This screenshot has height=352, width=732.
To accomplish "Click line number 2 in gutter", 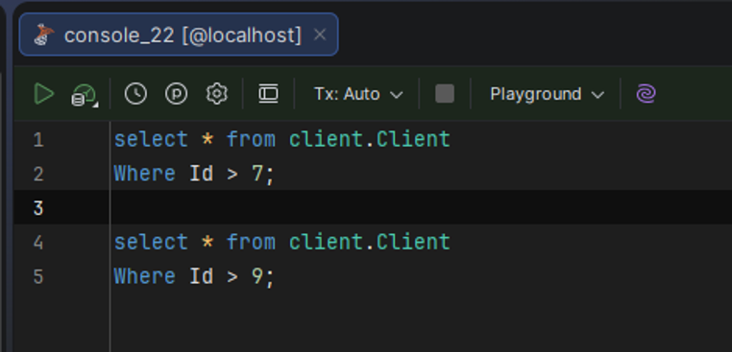I will 38,174.
